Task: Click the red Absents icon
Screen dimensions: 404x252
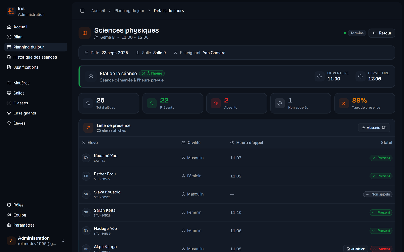Action: click(216, 103)
